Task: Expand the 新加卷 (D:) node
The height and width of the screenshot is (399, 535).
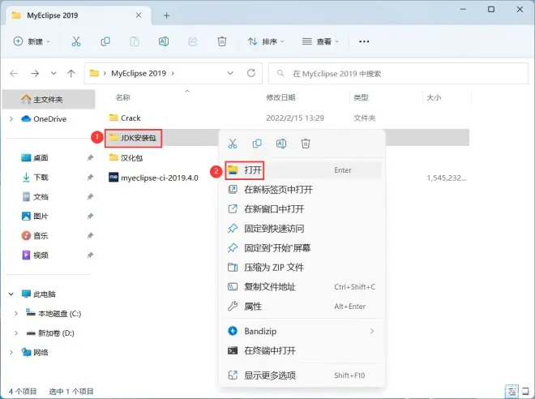Action: click(16, 332)
